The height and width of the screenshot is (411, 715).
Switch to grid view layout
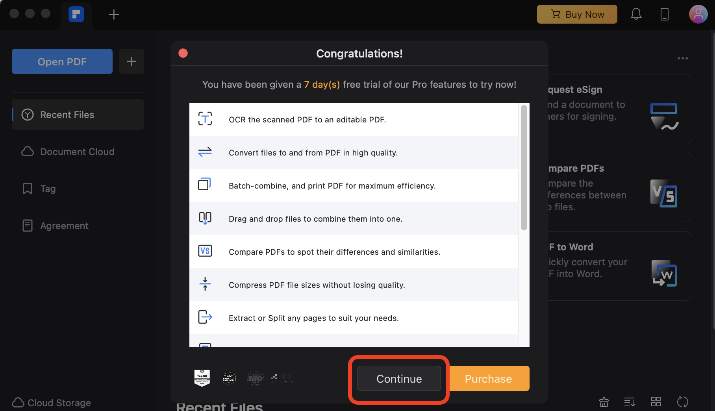click(x=656, y=402)
